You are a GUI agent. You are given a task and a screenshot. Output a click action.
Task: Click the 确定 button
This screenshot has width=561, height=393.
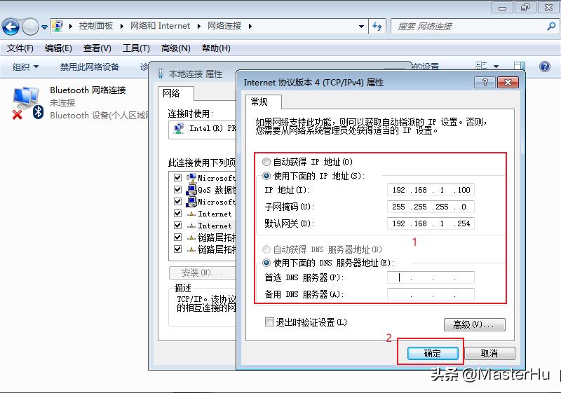tap(433, 353)
